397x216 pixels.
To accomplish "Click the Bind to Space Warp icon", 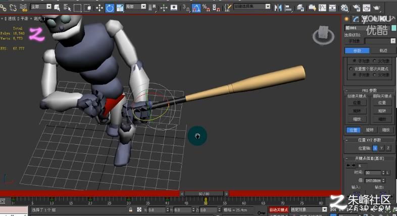I will (23, 8).
